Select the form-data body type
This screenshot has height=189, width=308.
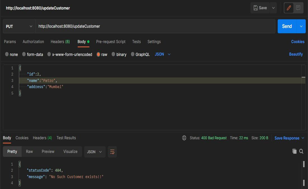(x=32, y=54)
